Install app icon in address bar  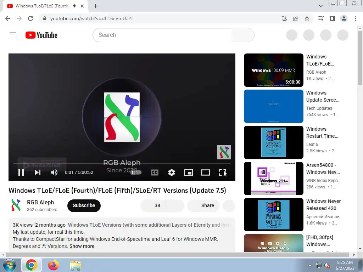284,18
